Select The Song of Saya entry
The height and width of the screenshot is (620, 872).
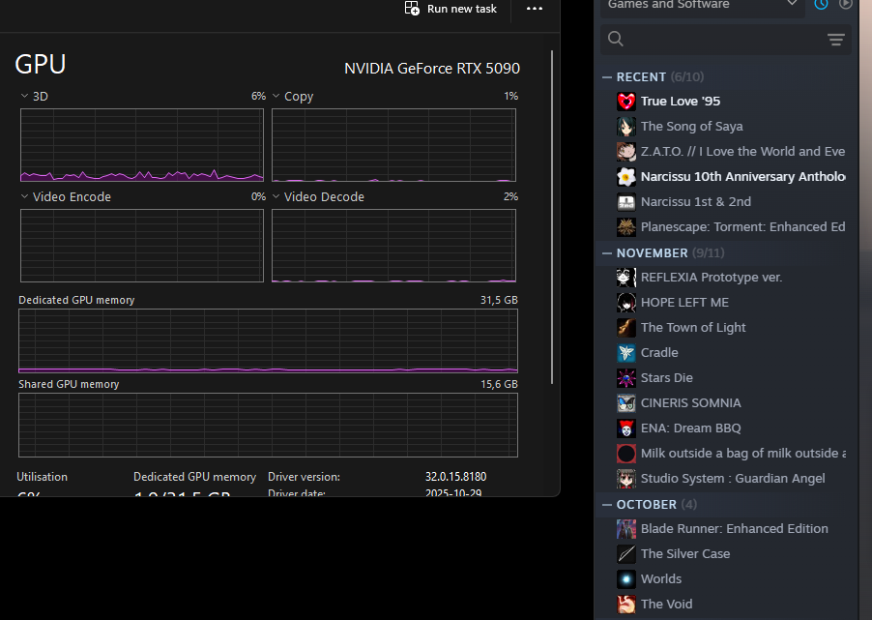tap(691, 127)
